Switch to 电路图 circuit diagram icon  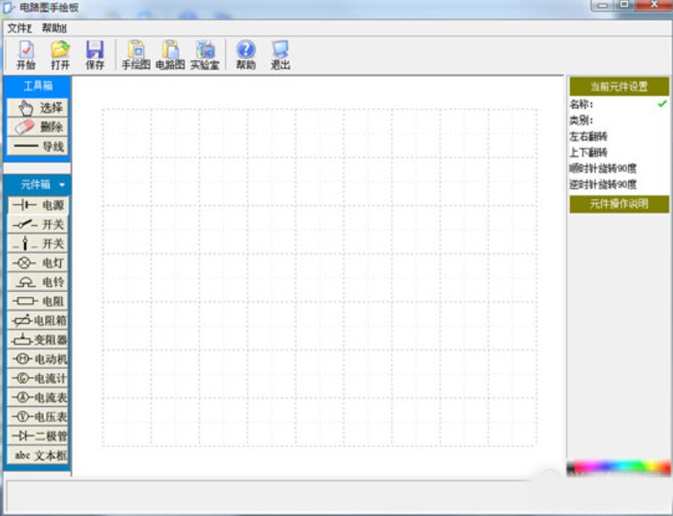tap(170, 55)
